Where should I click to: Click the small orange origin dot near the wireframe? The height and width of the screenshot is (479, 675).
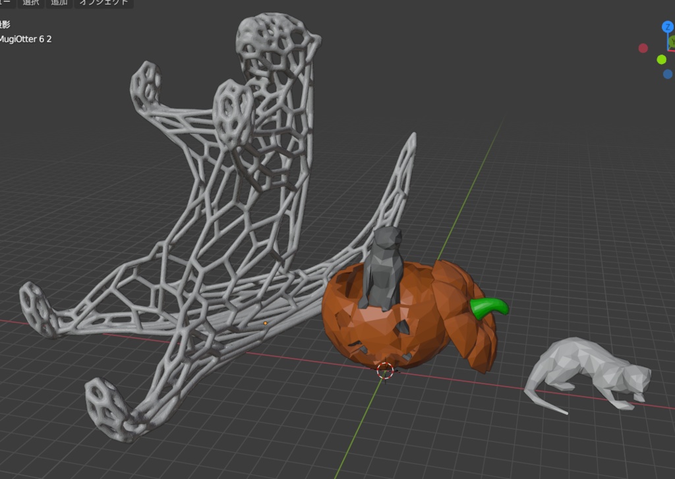click(x=265, y=323)
